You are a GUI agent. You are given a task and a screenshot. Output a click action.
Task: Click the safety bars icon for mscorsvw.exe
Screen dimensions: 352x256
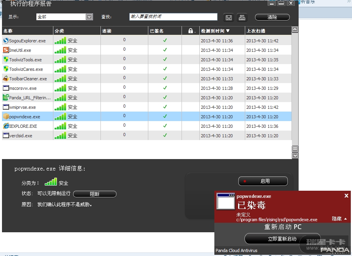coord(60,88)
